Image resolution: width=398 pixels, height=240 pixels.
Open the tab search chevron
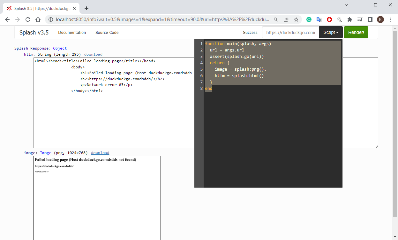pos(346,5)
